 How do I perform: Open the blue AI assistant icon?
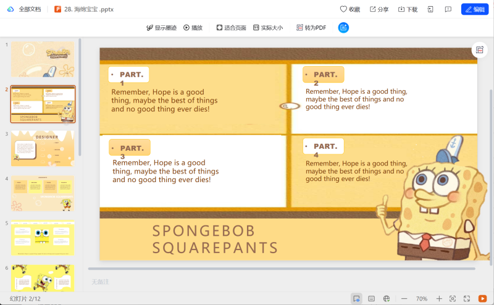pos(343,28)
